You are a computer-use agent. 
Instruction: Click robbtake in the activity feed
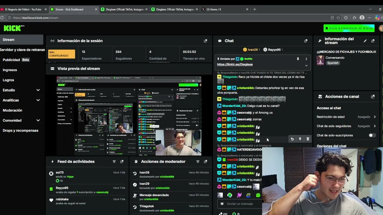tap(62, 199)
